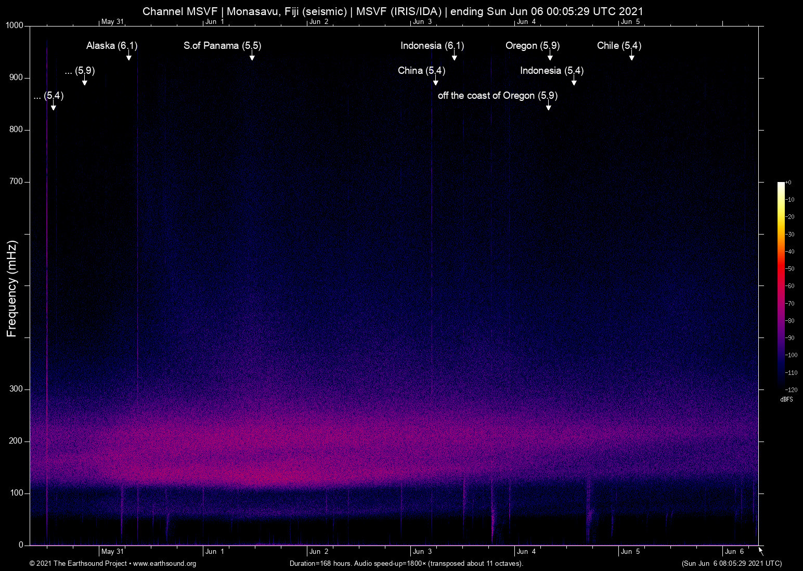
Task: Click 'May 31' on the top time axis
Action: [112, 22]
